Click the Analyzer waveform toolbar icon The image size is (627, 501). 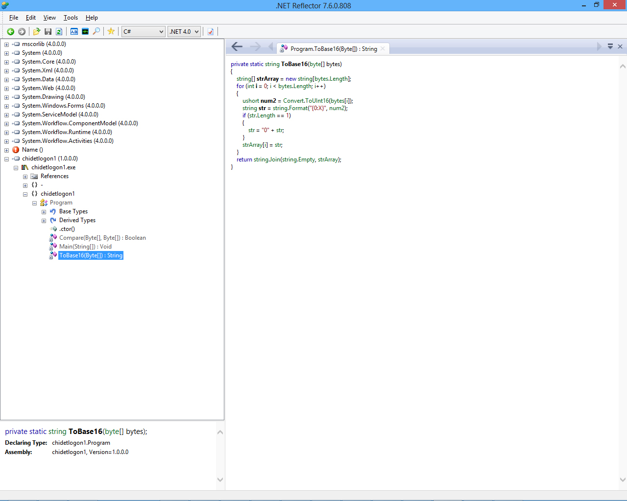[x=85, y=31]
